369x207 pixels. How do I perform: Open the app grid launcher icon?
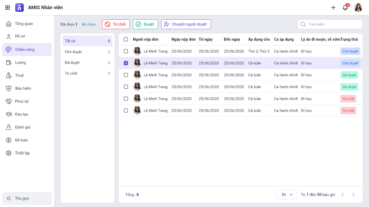tap(8, 8)
